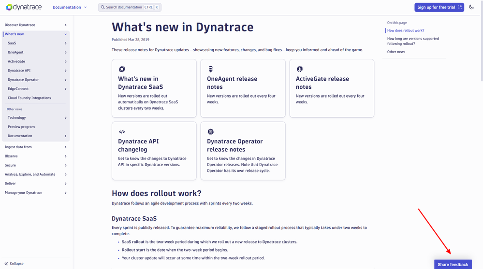
Task: Click Published Mar 28, 2019 text
Action: click(131, 40)
